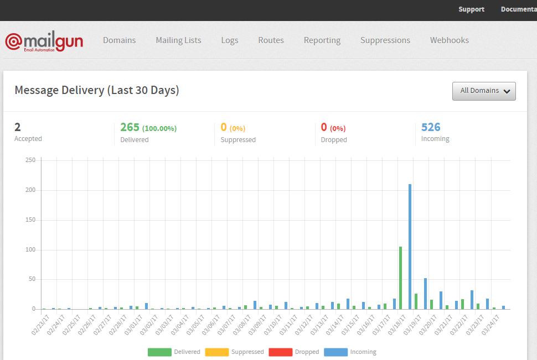Go to Mailing Lists page
537x360 pixels.
(178, 40)
